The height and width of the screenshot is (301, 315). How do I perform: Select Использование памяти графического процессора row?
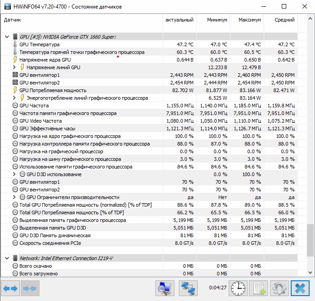[149, 167]
